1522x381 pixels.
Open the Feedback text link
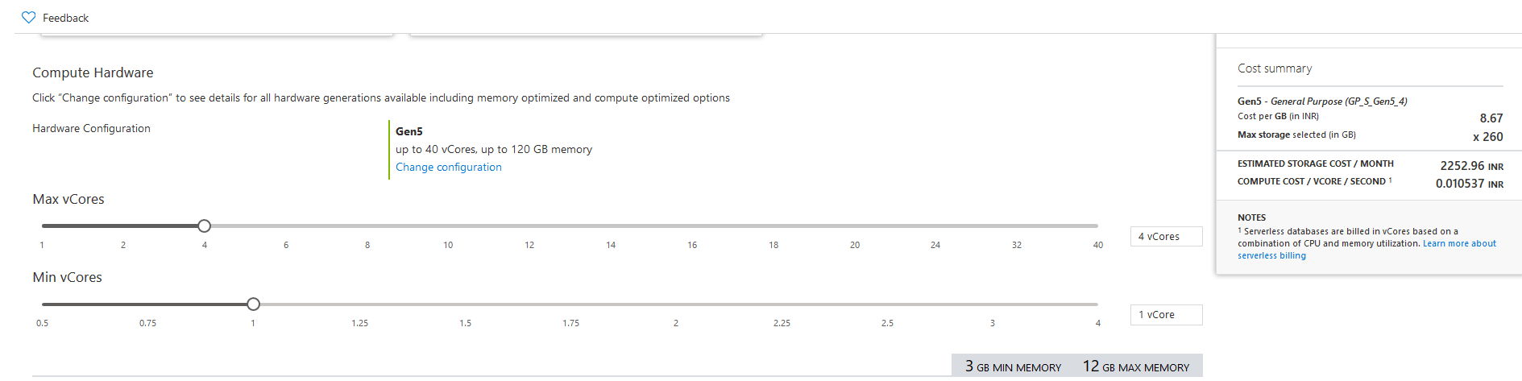(65, 18)
